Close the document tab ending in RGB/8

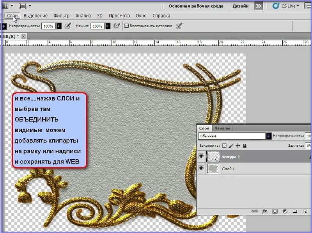tap(23, 36)
